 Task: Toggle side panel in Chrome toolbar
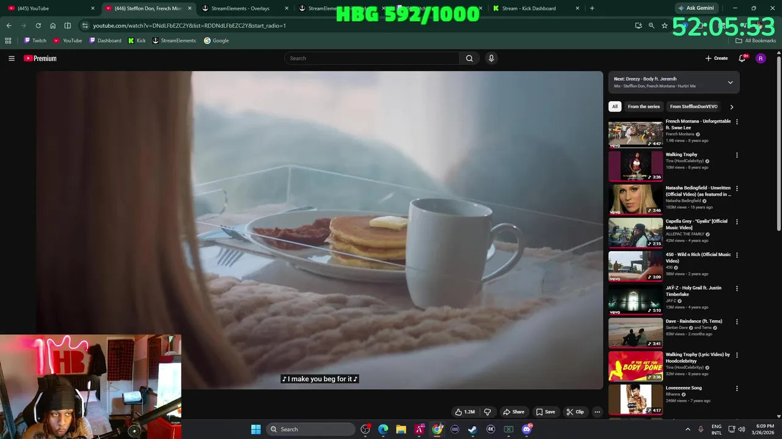coord(67,26)
